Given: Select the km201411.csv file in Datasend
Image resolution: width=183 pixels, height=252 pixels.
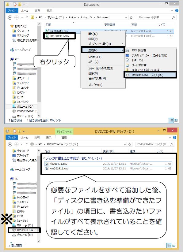Looking at the screenshot, I should pos(59,36).
